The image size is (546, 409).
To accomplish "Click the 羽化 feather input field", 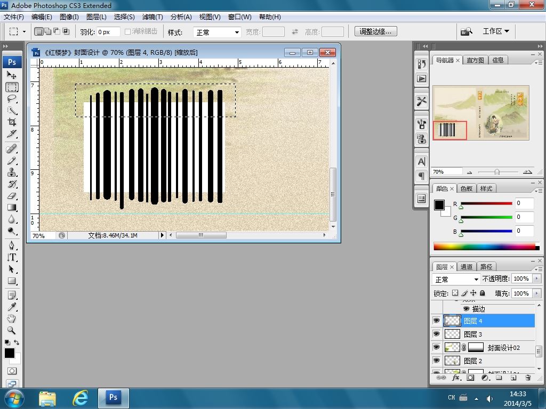I will coord(108,32).
